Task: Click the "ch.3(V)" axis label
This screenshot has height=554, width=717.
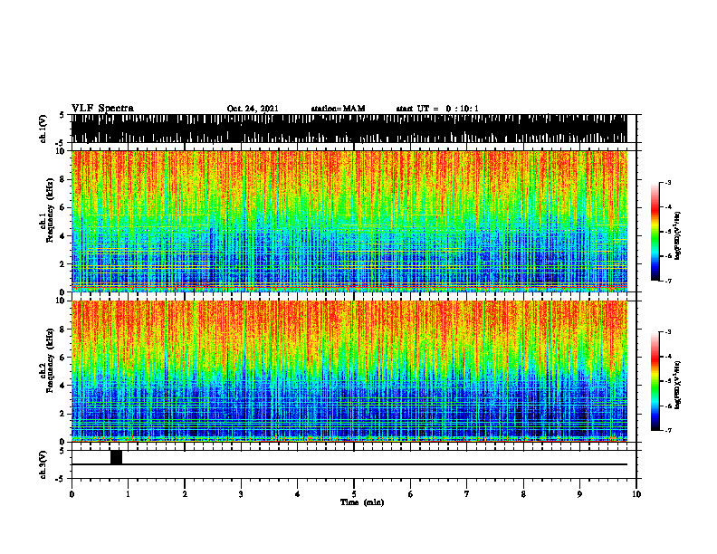Action: point(43,464)
